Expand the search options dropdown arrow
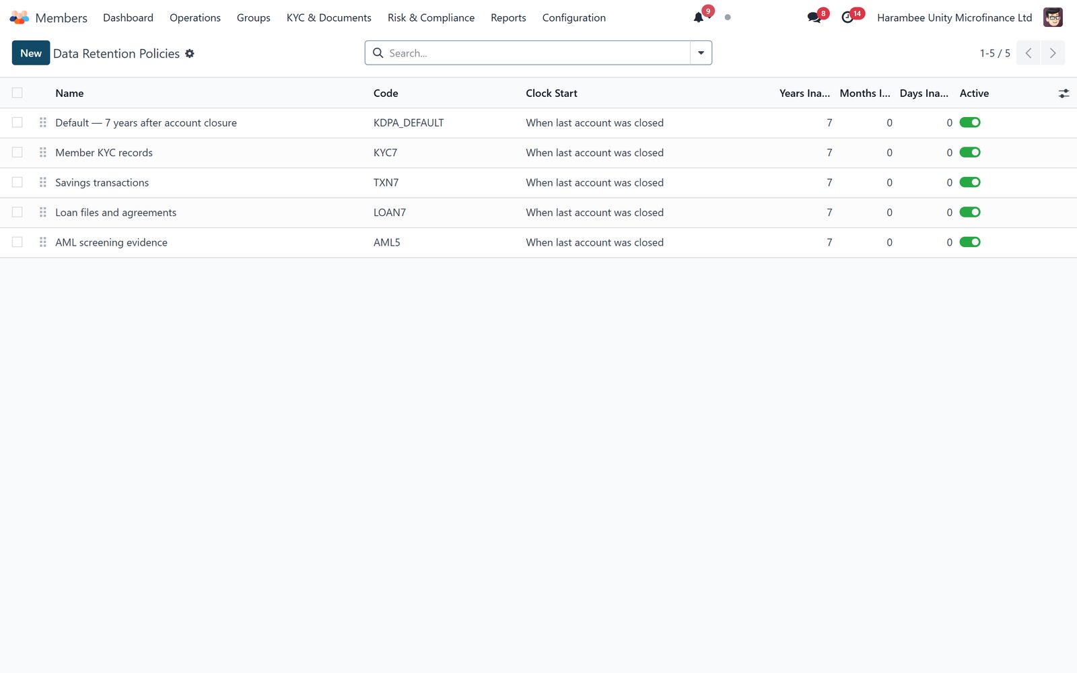This screenshot has height=673, width=1077. (x=701, y=53)
